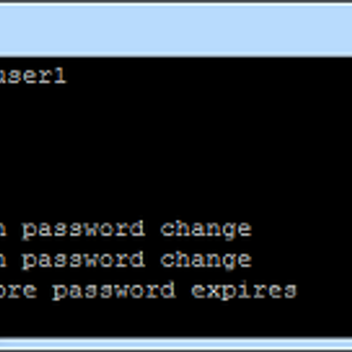Click the "ore" fragment before password expires

(18, 291)
